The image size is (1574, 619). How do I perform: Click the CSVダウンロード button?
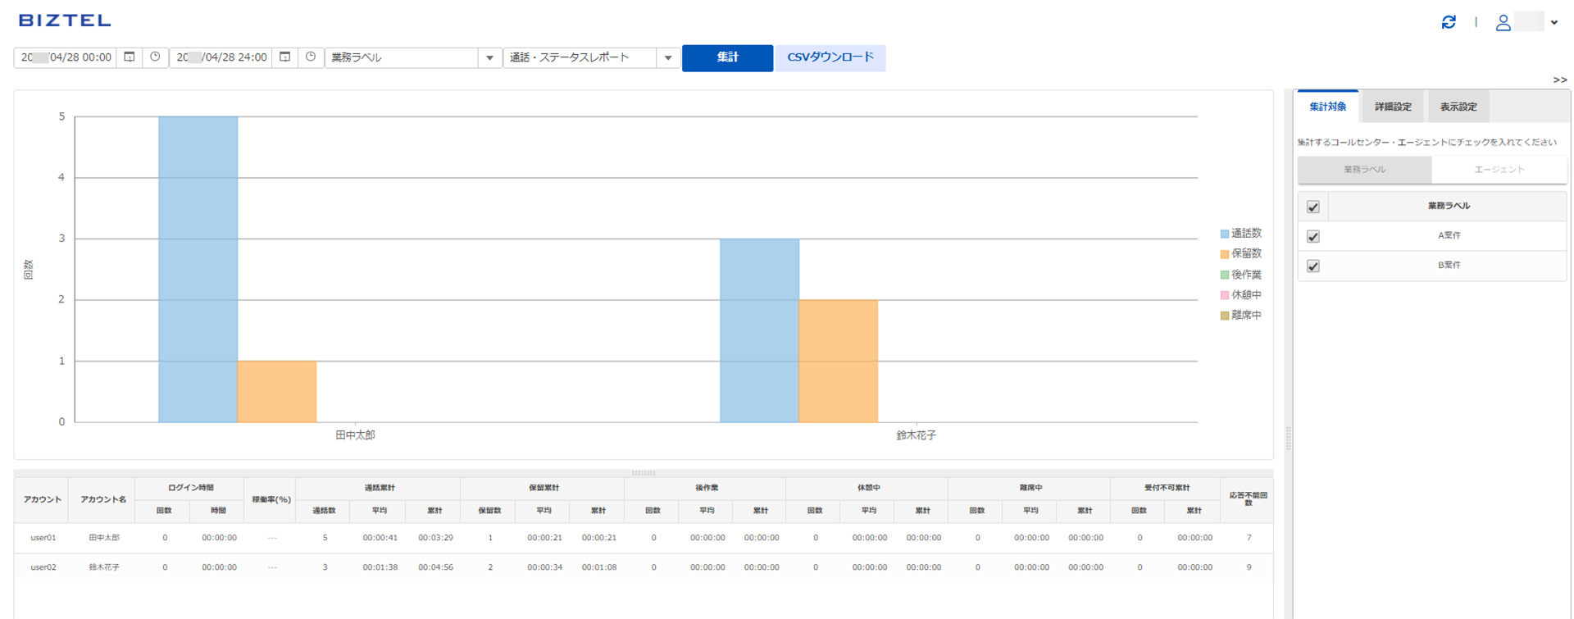pyautogui.click(x=830, y=57)
